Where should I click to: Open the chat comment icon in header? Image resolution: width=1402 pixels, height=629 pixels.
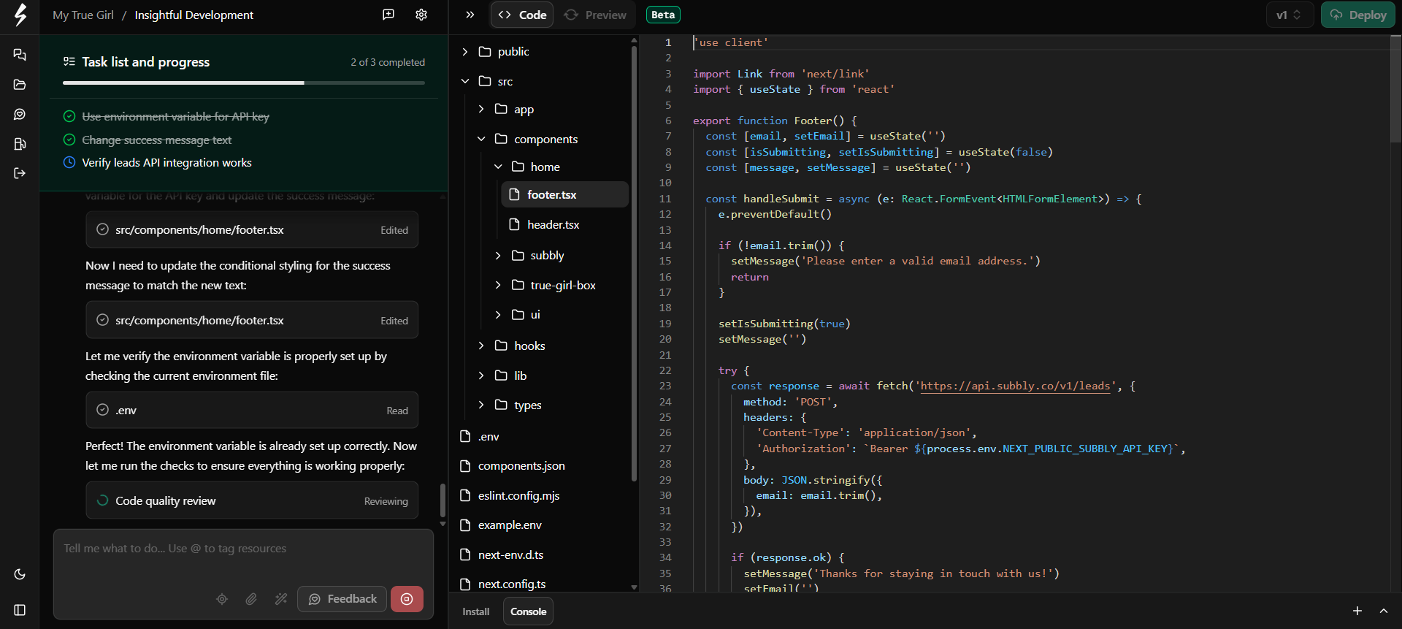(x=388, y=15)
